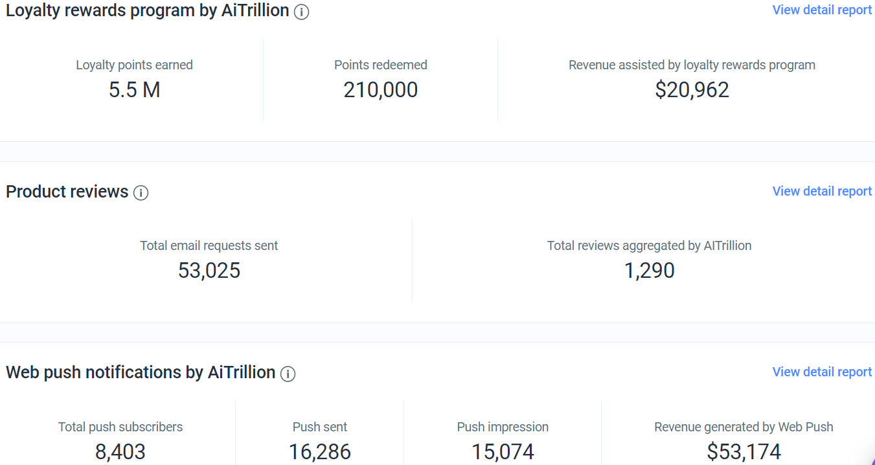
Task: Click the 5.5 M loyalty points value
Action: (x=134, y=90)
